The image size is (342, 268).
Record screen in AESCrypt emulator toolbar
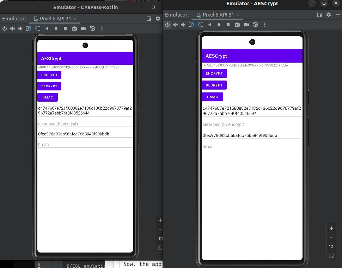coord(246,25)
